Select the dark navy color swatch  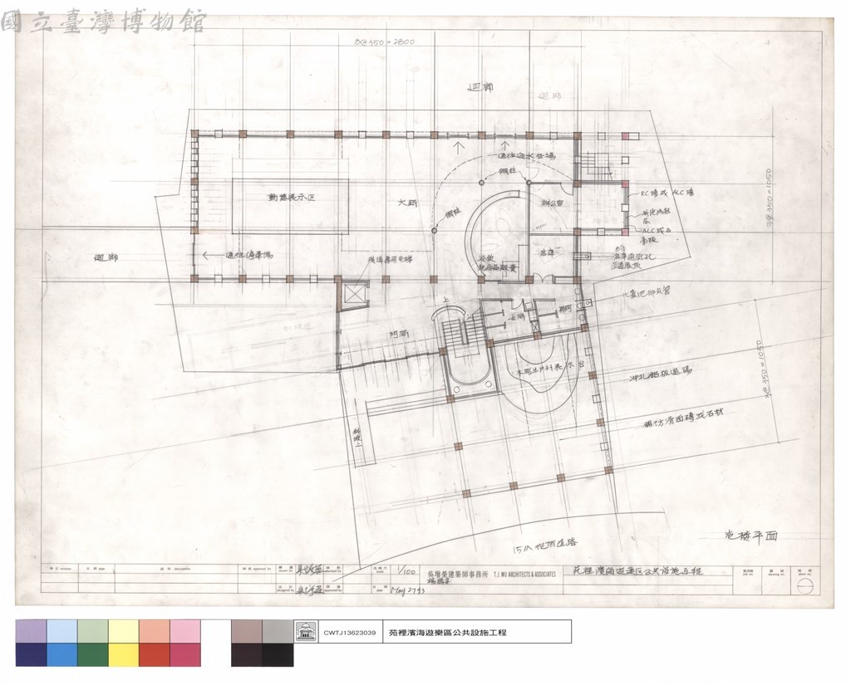coord(31,654)
